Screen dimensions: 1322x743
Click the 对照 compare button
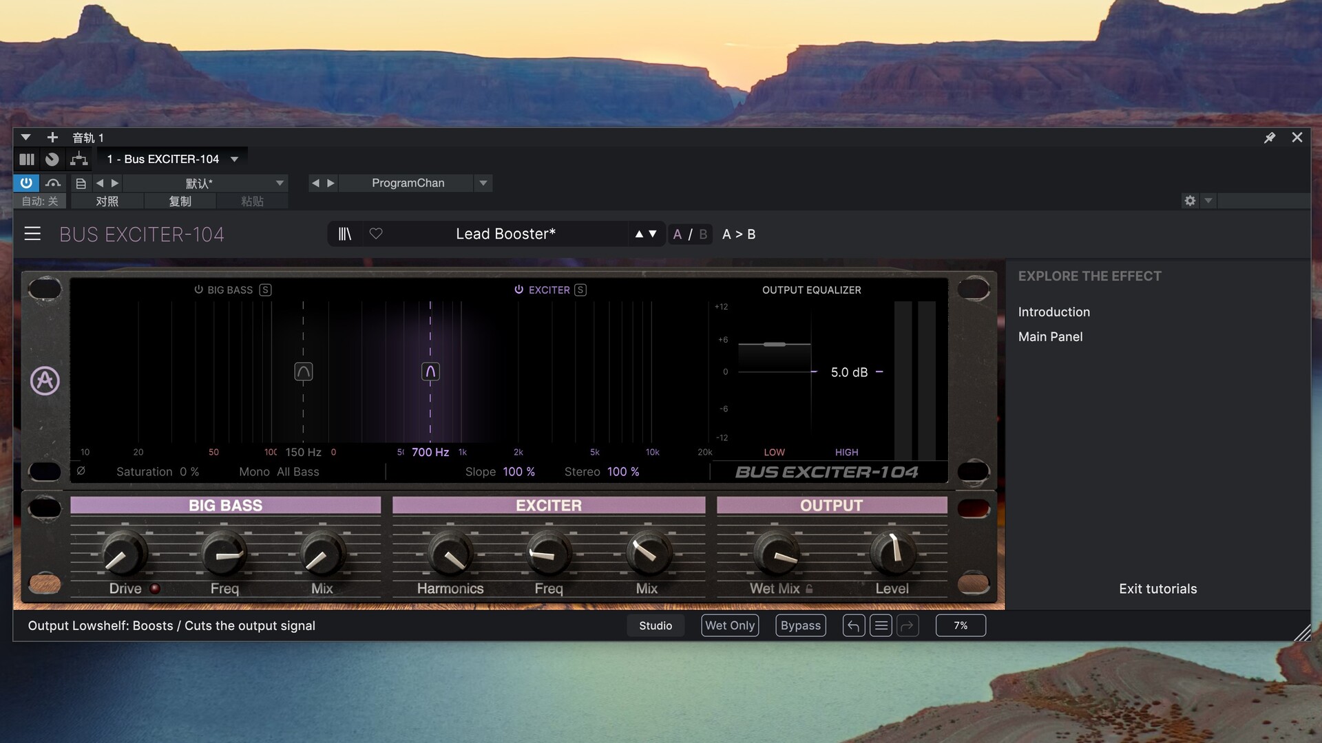(x=107, y=201)
